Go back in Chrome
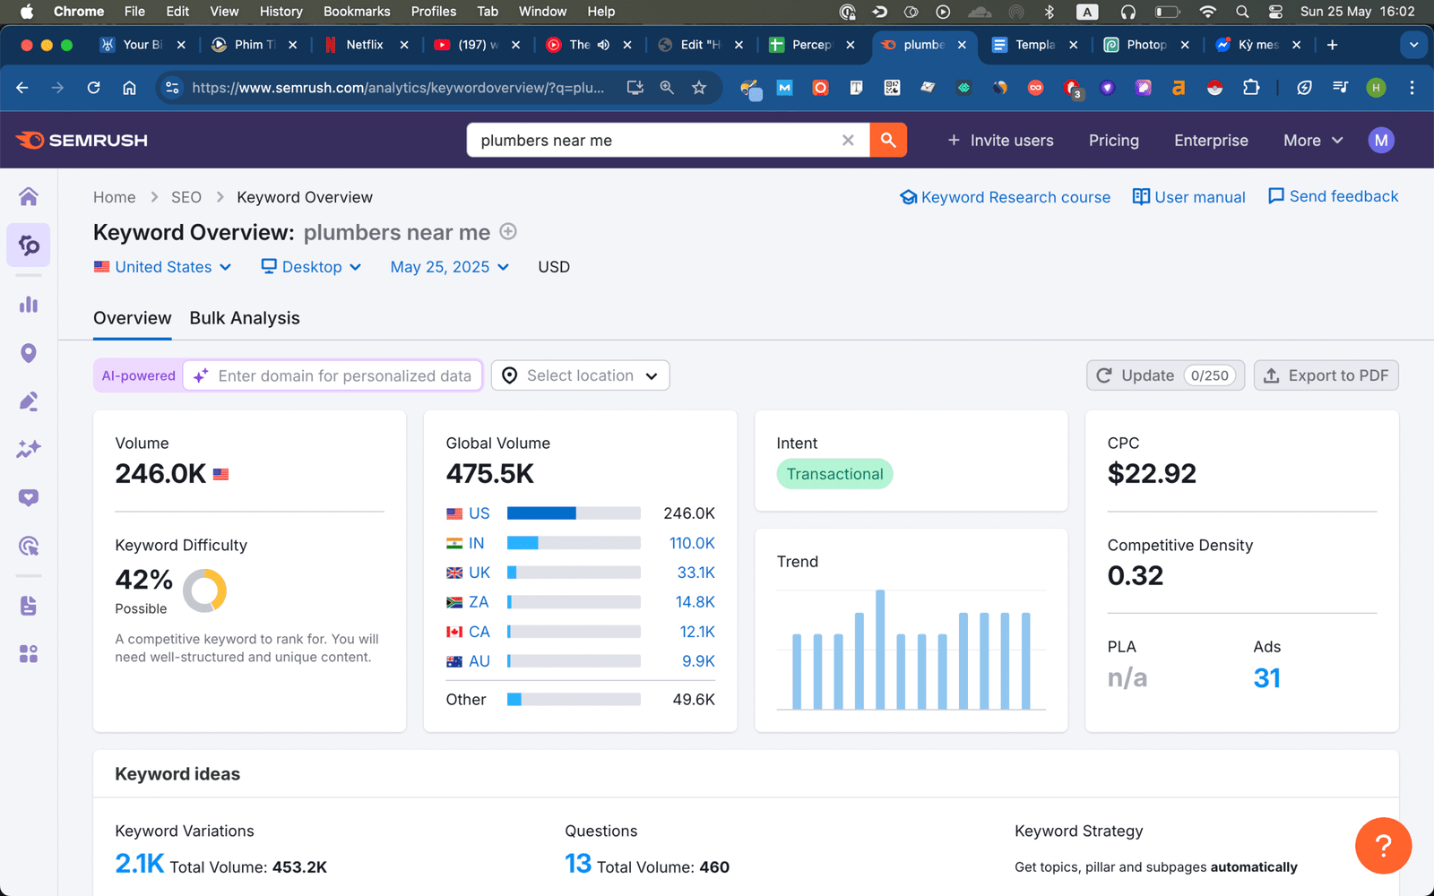 coord(22,88)
